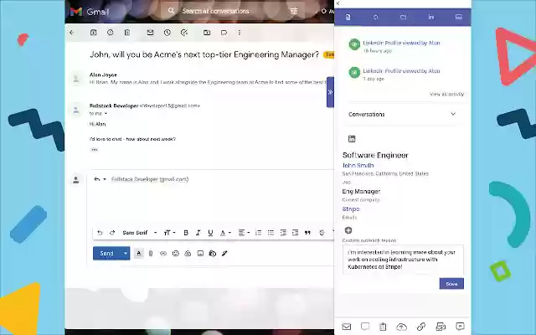536x335 pixels.
Task: Snooze this conversation
Action: point(167,33)
